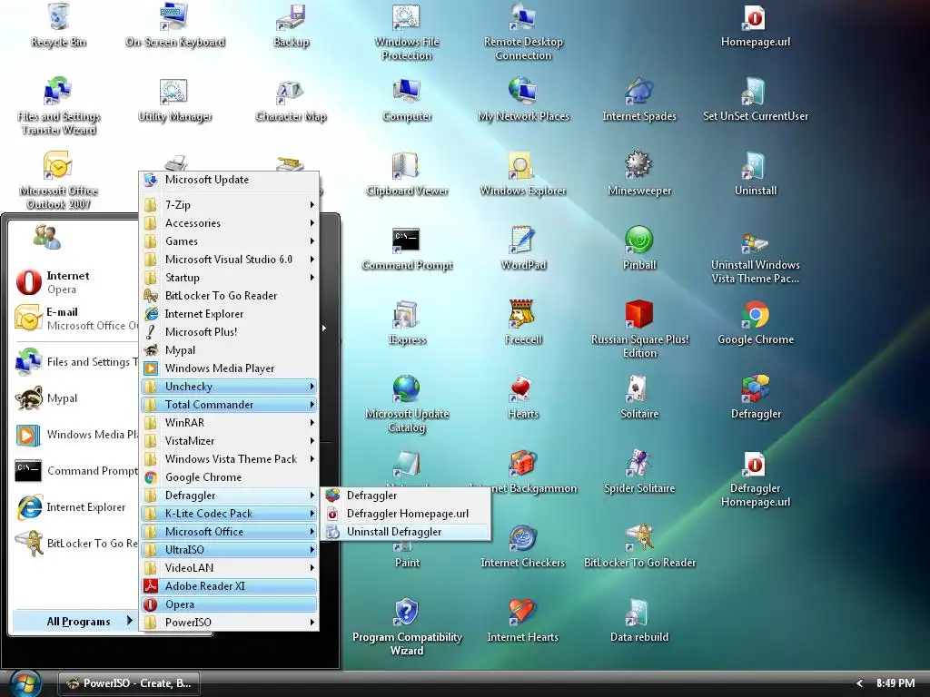The height and width of the screenshot is (697, 930).
Task: Open the Recycle Bin desktop icon
Action: pyautogui.click(x=58, y=25)
